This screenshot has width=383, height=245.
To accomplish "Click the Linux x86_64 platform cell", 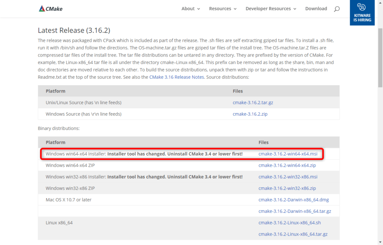I will (x=59, y=223).
